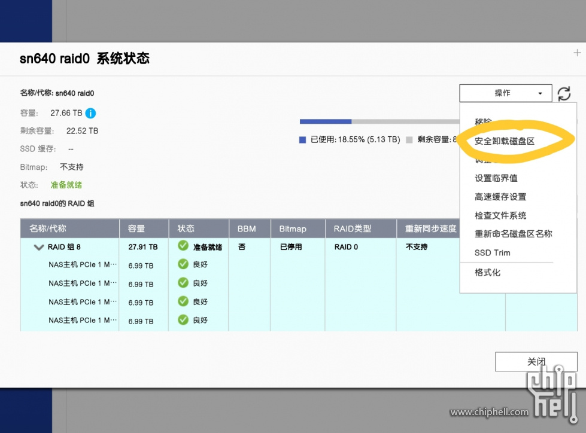
Task: Click the 已停用 Bitmap cell
Action: pos(291,247)
